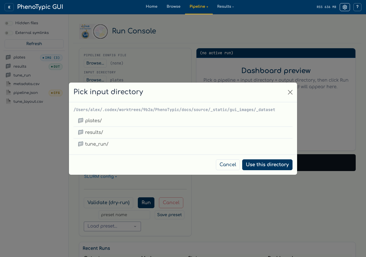Collapse sidebar with double-chevron icon
Viewport: 366px width, 257px height.
pos(9,7)
